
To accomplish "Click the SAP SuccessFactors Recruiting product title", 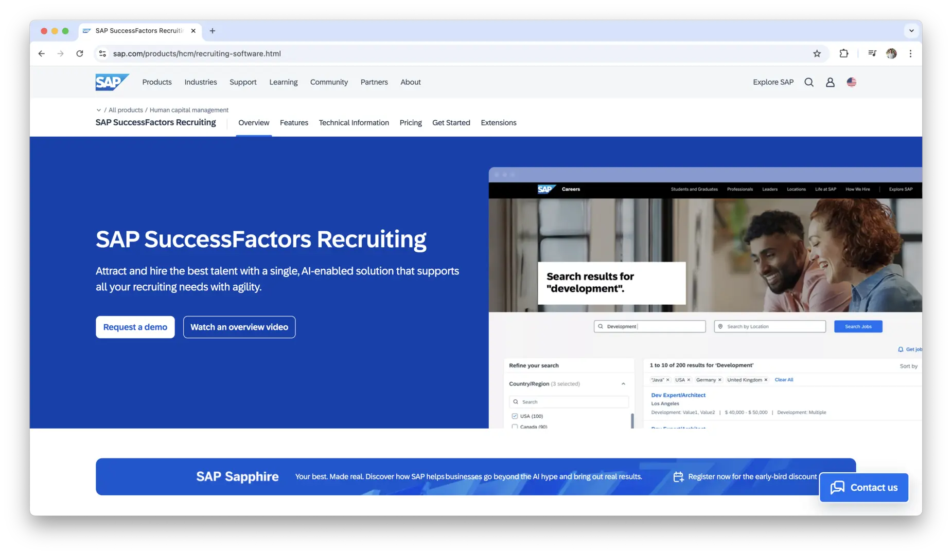I will coord(155,122).
